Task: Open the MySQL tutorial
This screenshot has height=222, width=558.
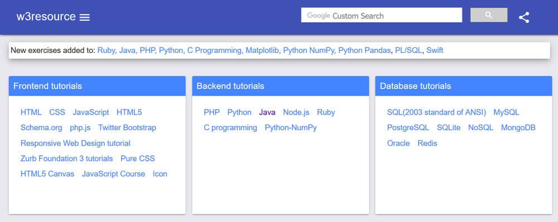Action: tap(506, 112)
